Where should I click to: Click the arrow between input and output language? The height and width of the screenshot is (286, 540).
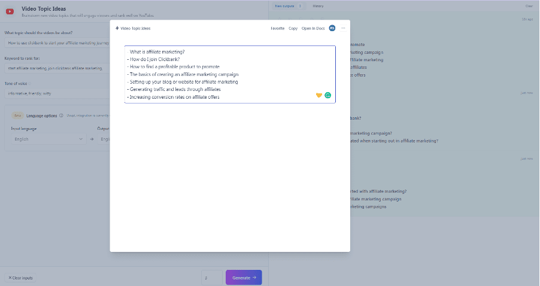coord(92,139)
